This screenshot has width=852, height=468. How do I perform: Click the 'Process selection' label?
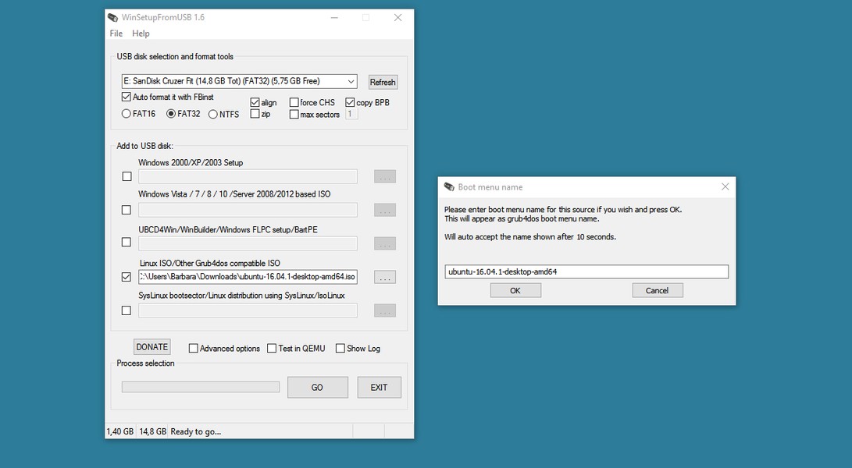(x=145, y=363)
